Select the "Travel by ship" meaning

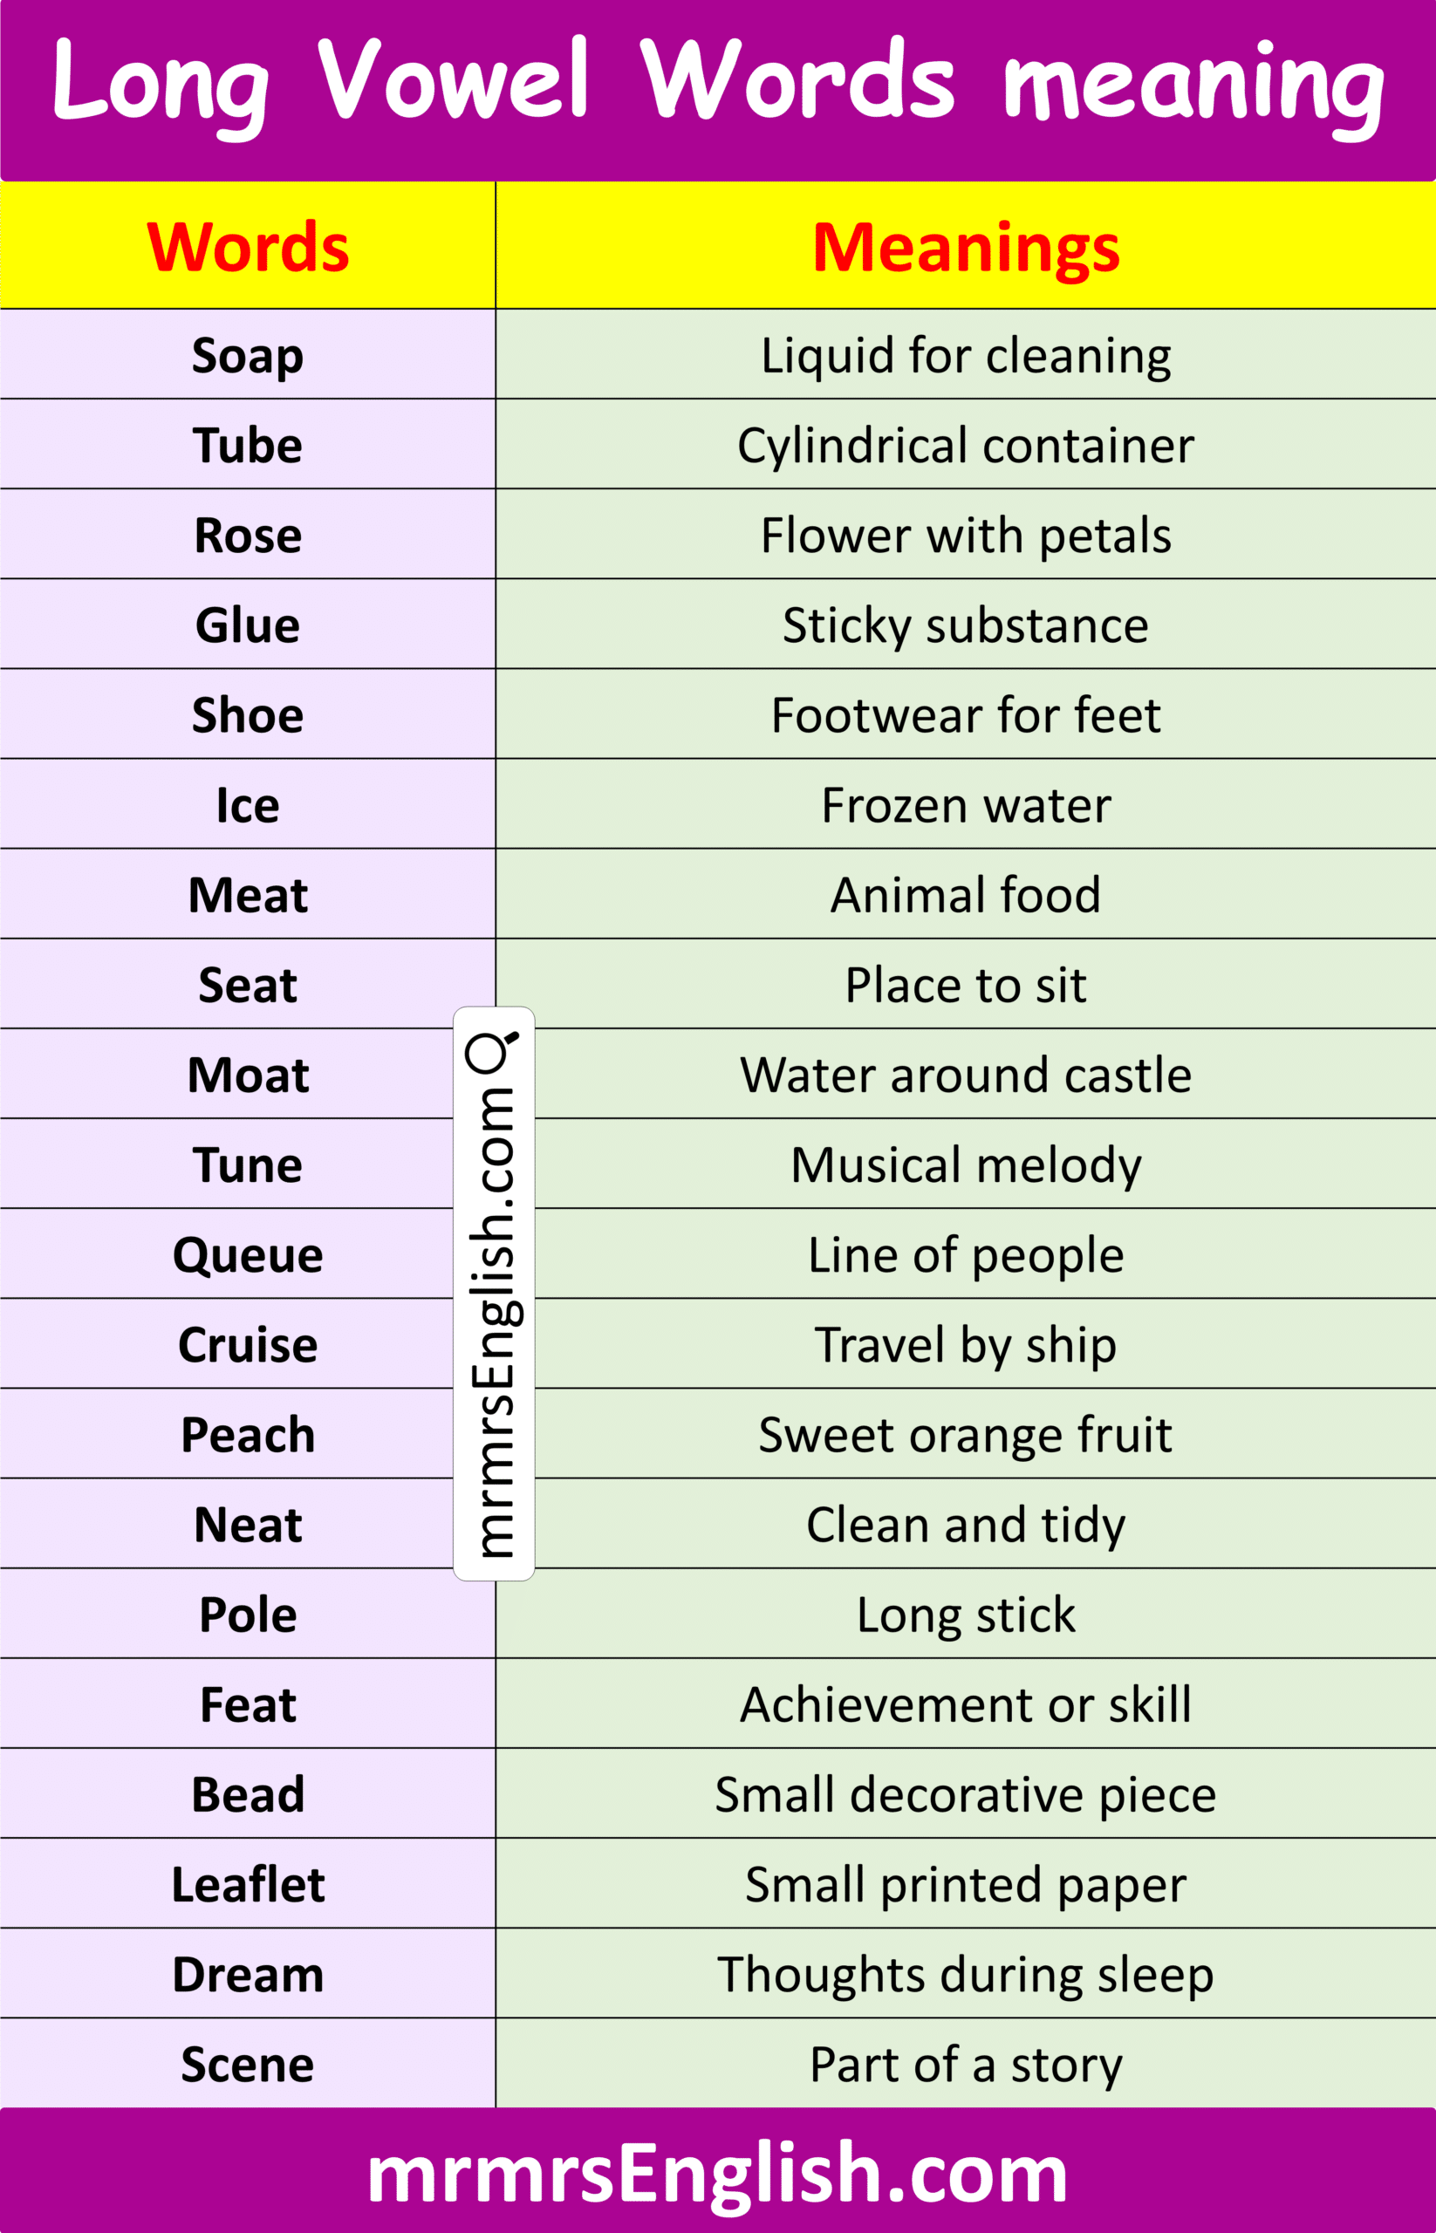pyautogui.click(x=966, y=1344)
